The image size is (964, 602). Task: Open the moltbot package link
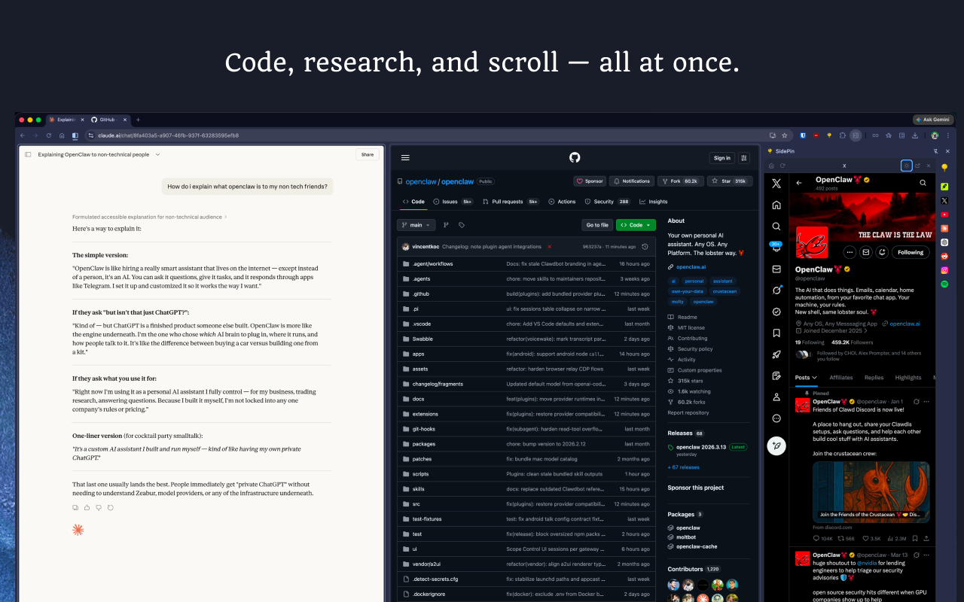tap(687, 537)
